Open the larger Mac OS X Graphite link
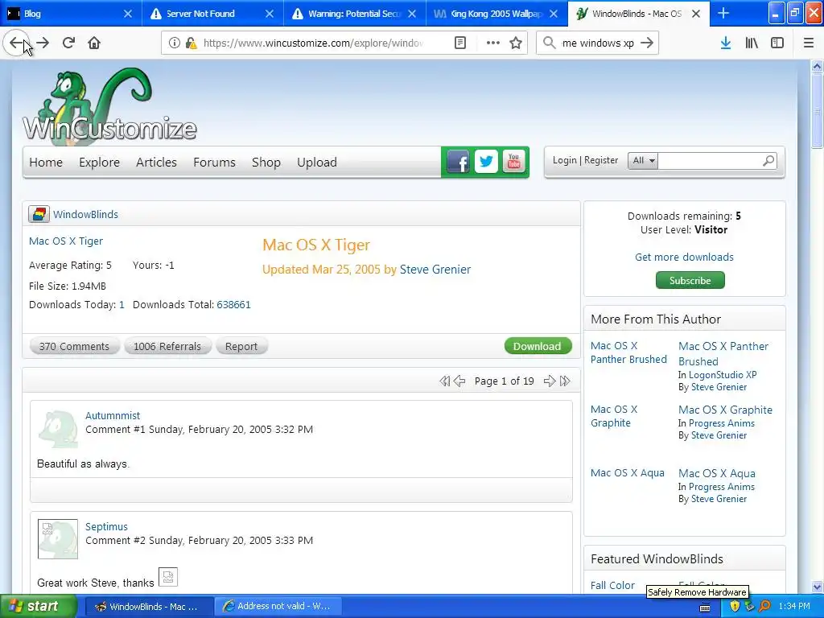 [x=725, y=410]
